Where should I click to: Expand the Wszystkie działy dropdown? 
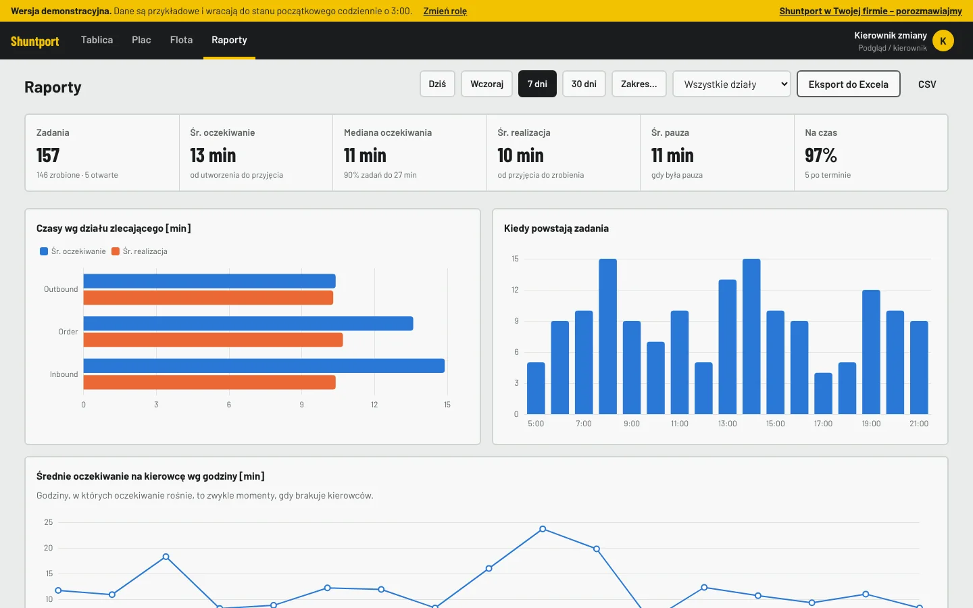[732, 84]
